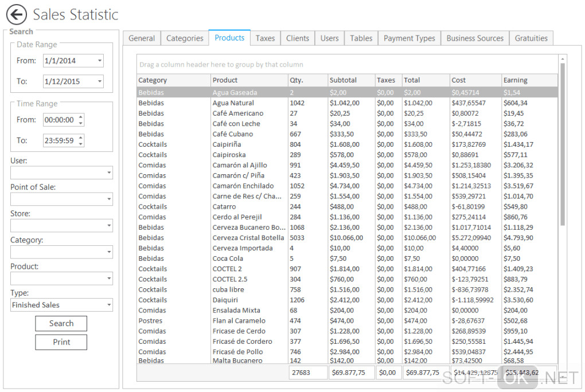This screenshot has width=585, height=392.
Task: Open the Payment Types tab
Action: pyautogui.click(x=409, y=38)
